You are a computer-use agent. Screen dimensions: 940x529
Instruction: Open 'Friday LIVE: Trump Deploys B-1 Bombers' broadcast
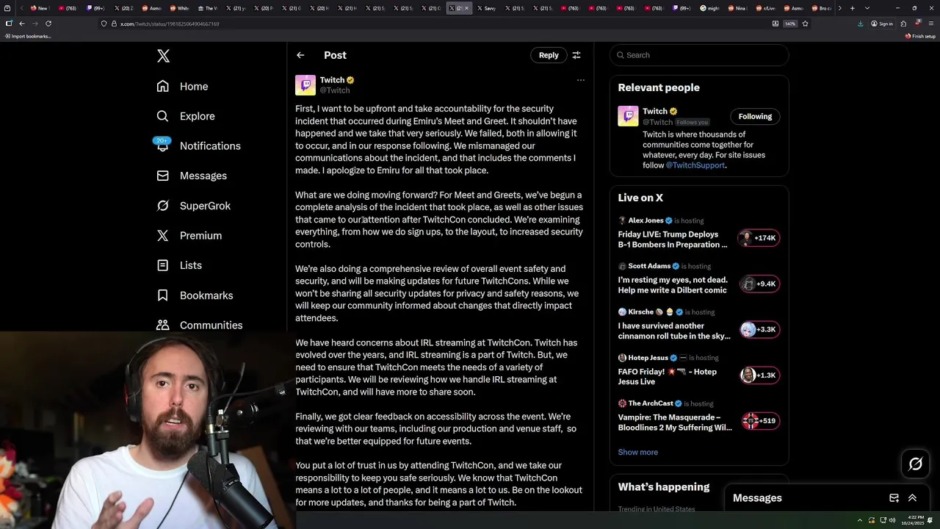coord(673,240)
